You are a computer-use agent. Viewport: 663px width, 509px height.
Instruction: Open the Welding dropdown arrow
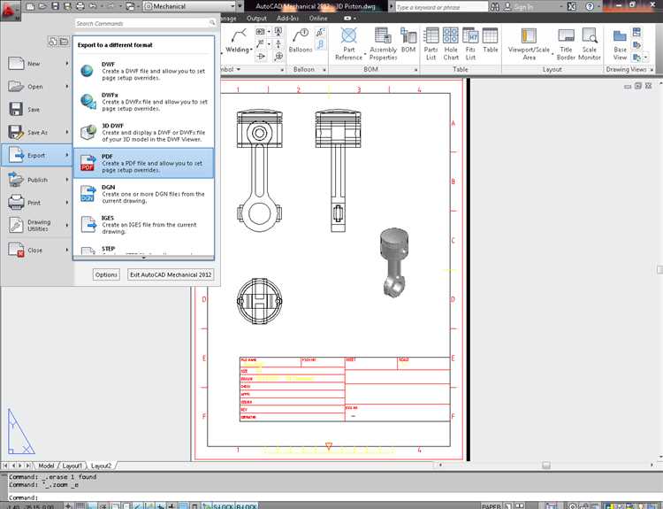[251, 50]
